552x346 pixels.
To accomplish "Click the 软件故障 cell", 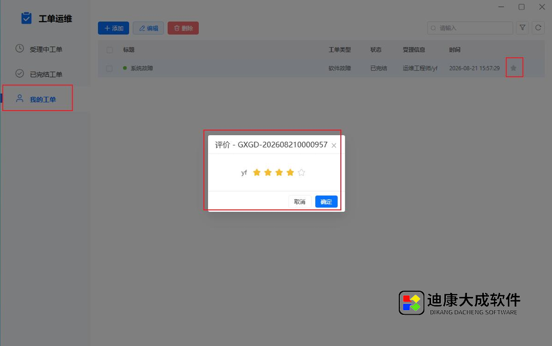I will pos(340,68).
